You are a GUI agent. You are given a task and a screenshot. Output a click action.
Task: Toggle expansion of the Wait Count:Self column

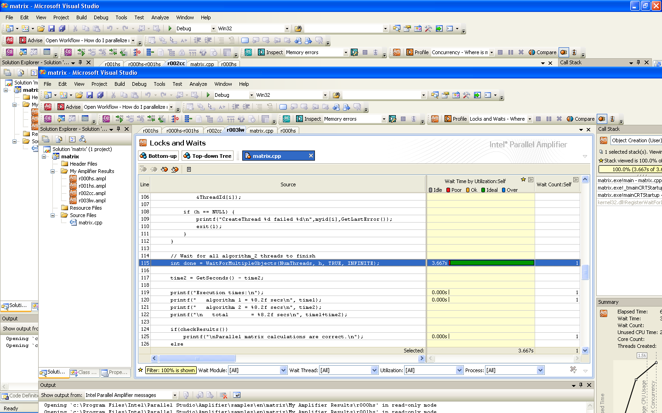(576, 179)
